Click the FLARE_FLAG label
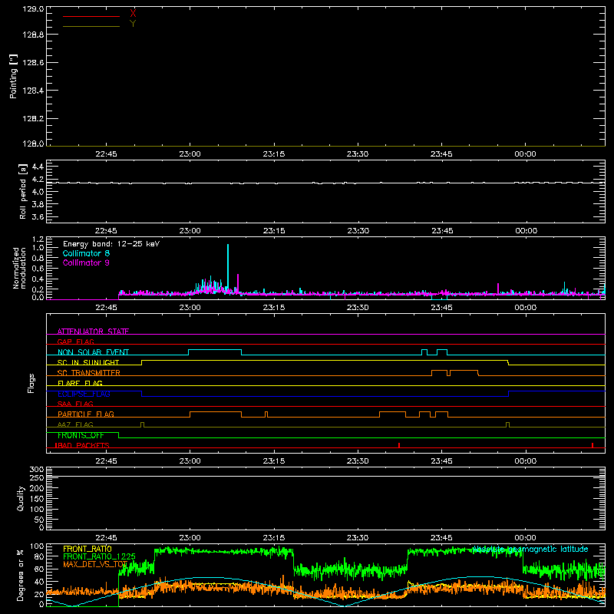 (80, 383)
